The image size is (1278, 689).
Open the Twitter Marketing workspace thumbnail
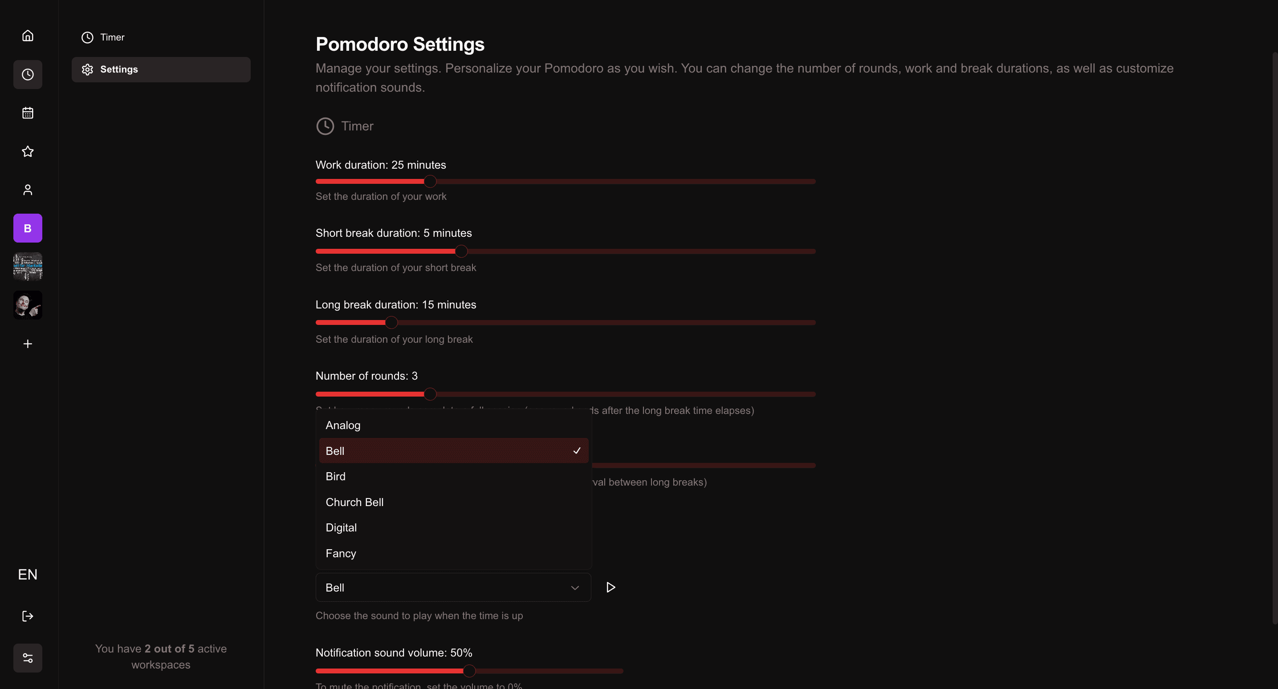pyautogui.click(x=27, y=266)
